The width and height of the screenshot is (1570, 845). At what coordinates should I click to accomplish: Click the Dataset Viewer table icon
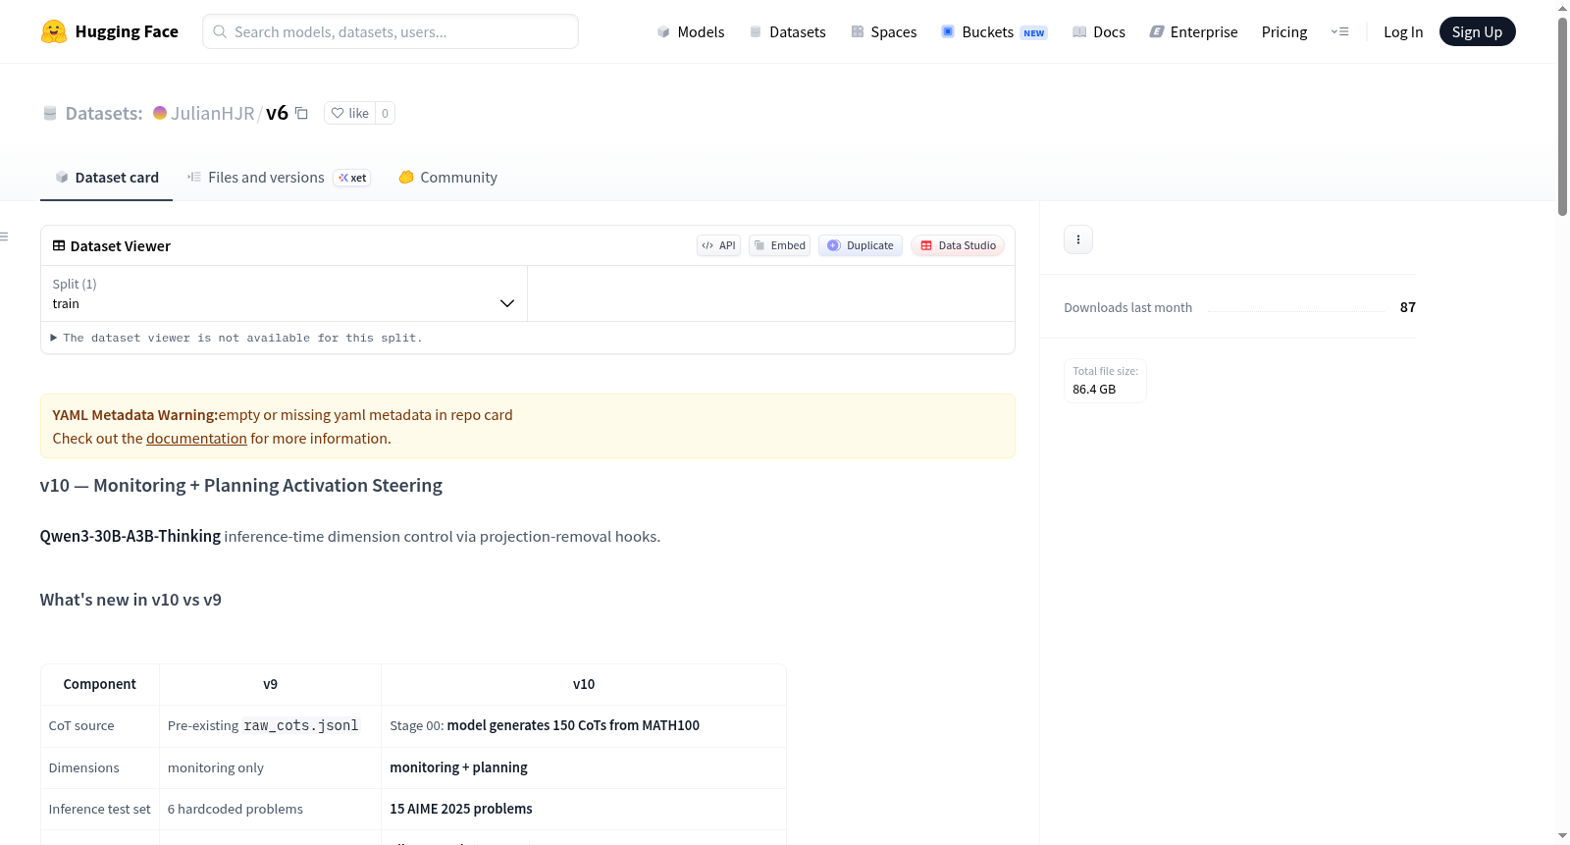(59, 245)
